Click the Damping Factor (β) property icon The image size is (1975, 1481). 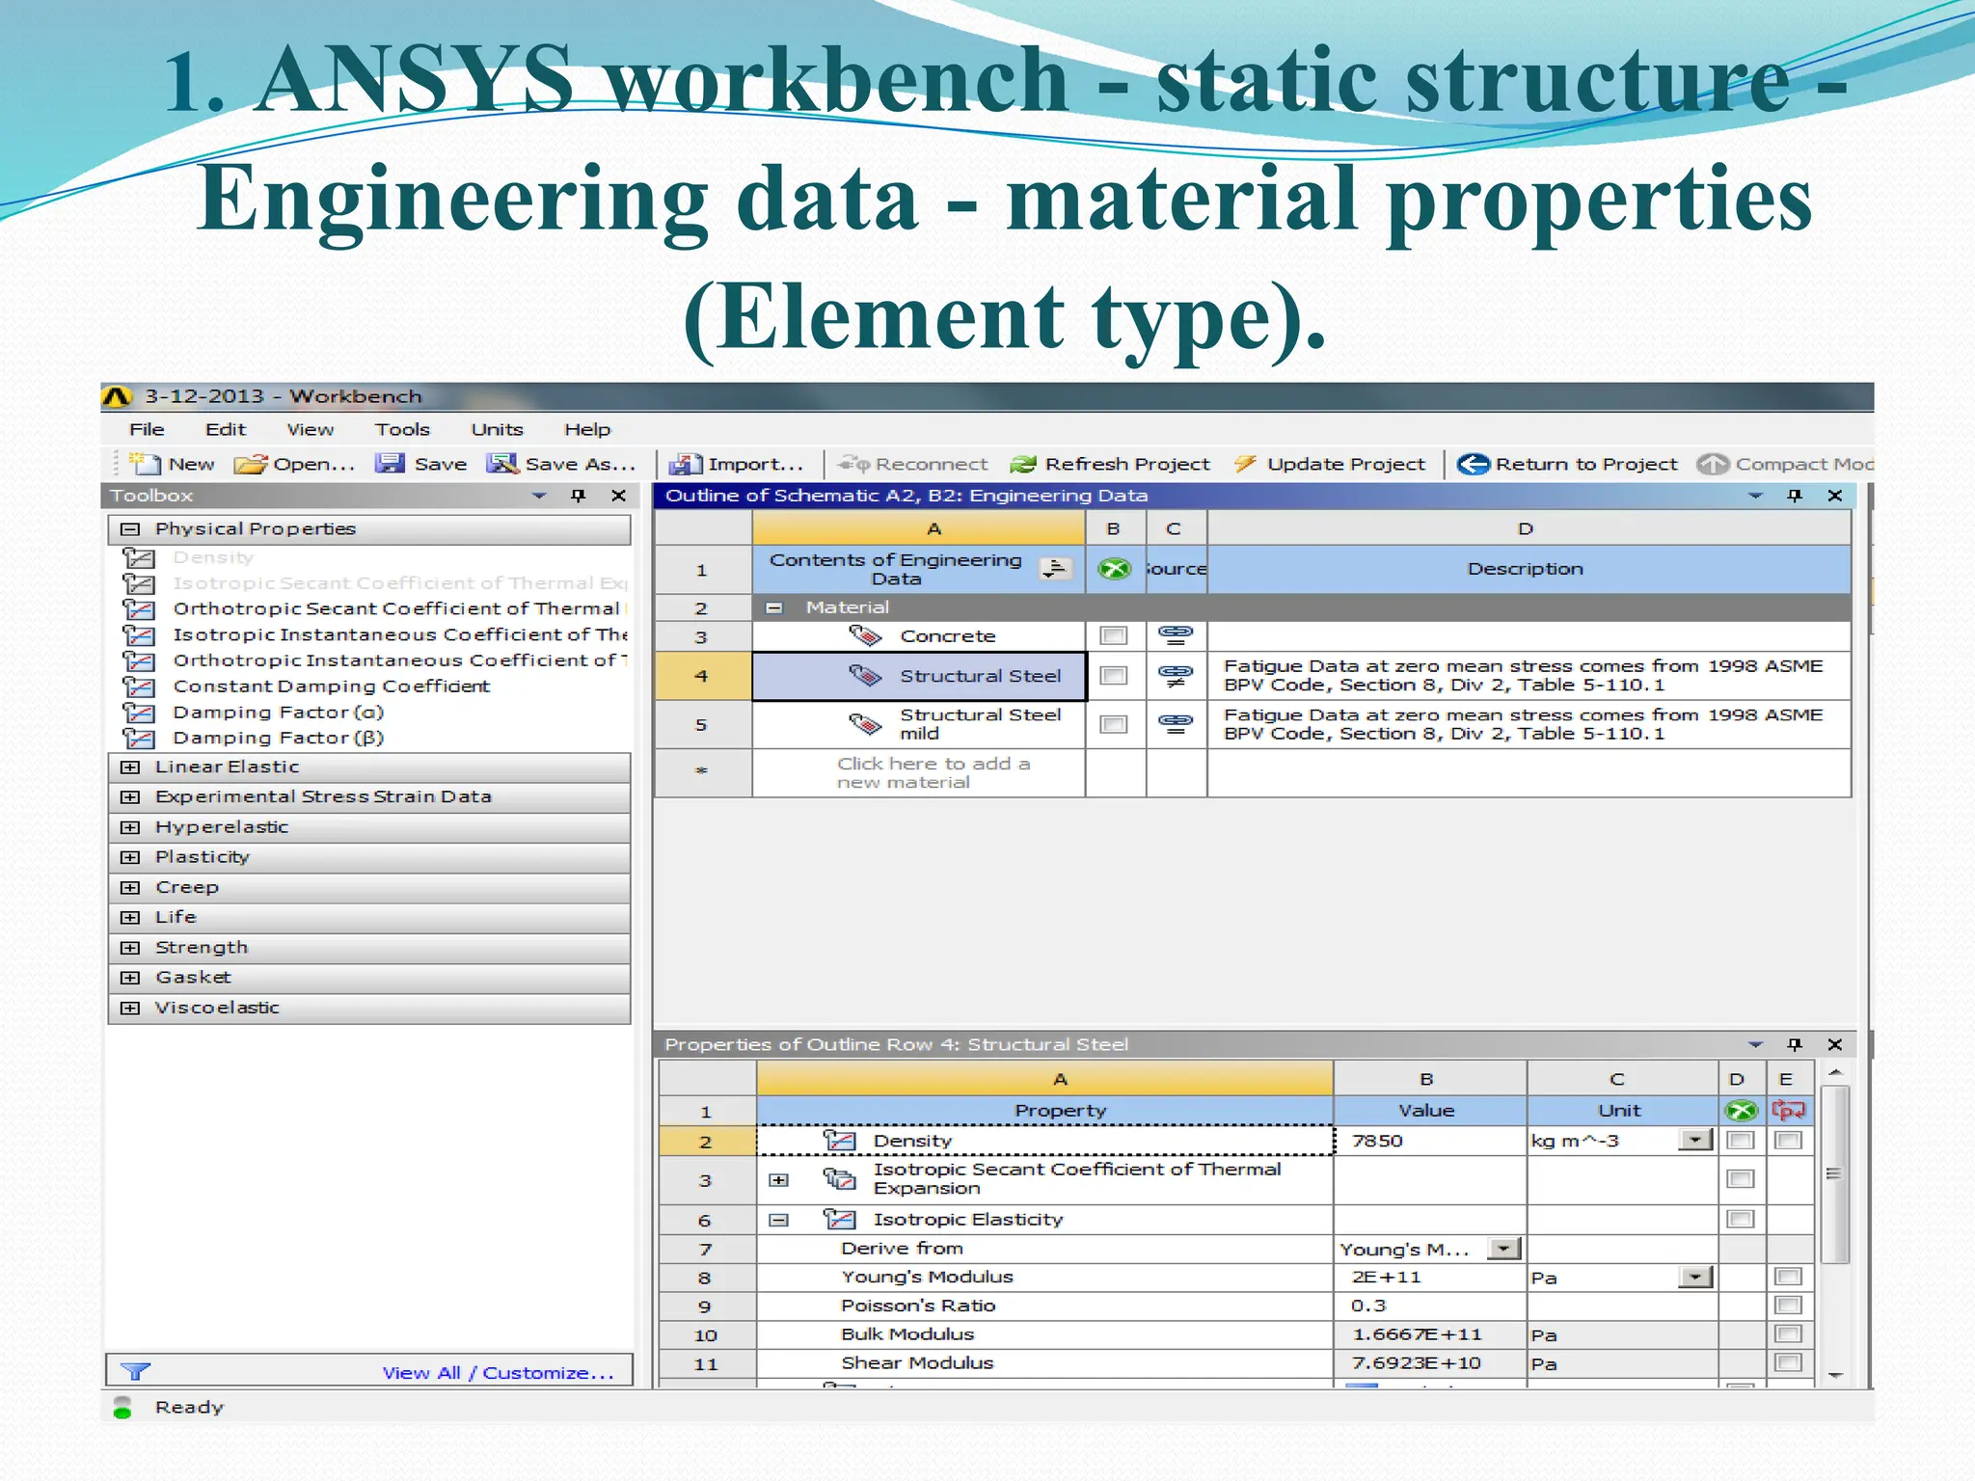click(x=139, y=739)
